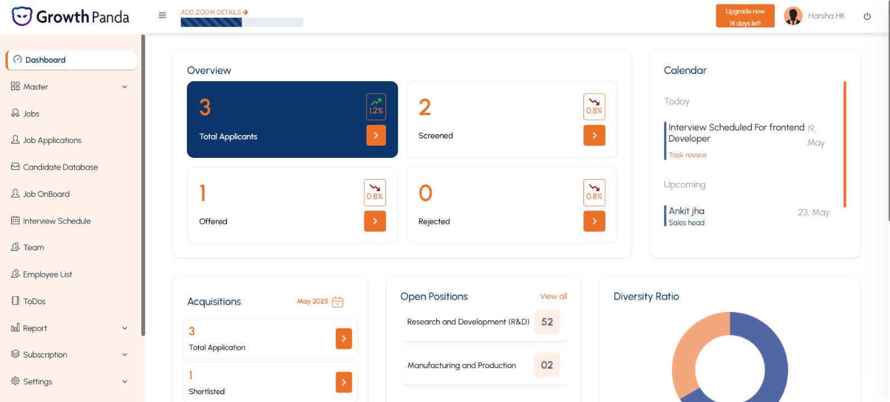Click the Upgrade now button

click(745, 16)
